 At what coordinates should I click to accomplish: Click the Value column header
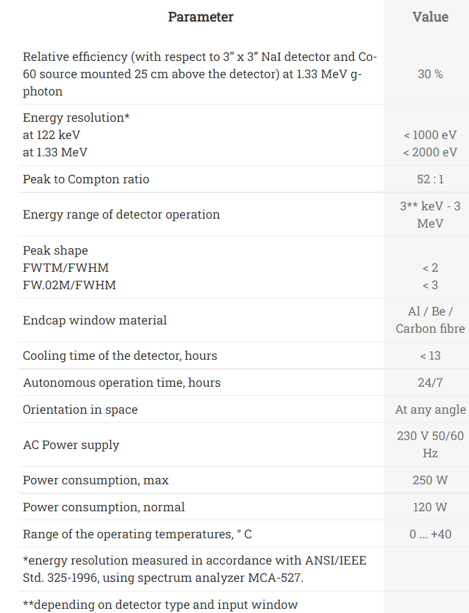pyautogui.click(x=430, y=17)
